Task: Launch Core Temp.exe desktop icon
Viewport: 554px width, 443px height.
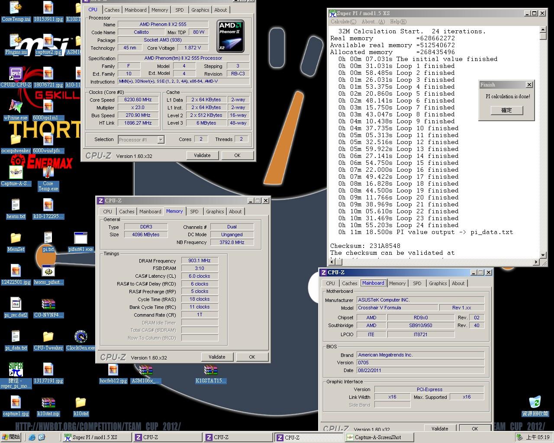Action: (48, 179)
